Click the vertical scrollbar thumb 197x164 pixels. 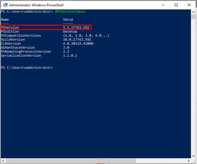[193, 17]
